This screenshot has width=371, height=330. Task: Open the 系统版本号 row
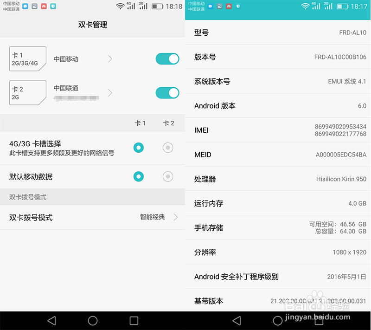pos(278,81)
